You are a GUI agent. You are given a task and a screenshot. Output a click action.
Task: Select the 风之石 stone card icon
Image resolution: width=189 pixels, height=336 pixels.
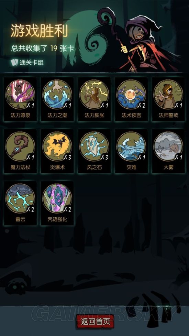point(94,147)
